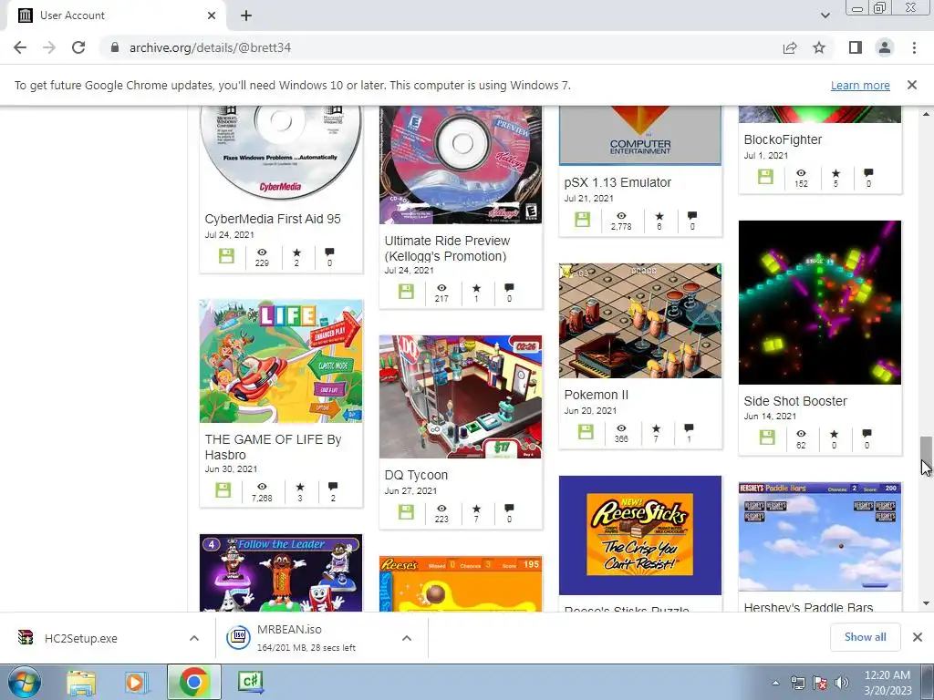Click software icon under Ultimate Ride Preview
Viewport: 934px width, 700px height.
pos(406,292)
